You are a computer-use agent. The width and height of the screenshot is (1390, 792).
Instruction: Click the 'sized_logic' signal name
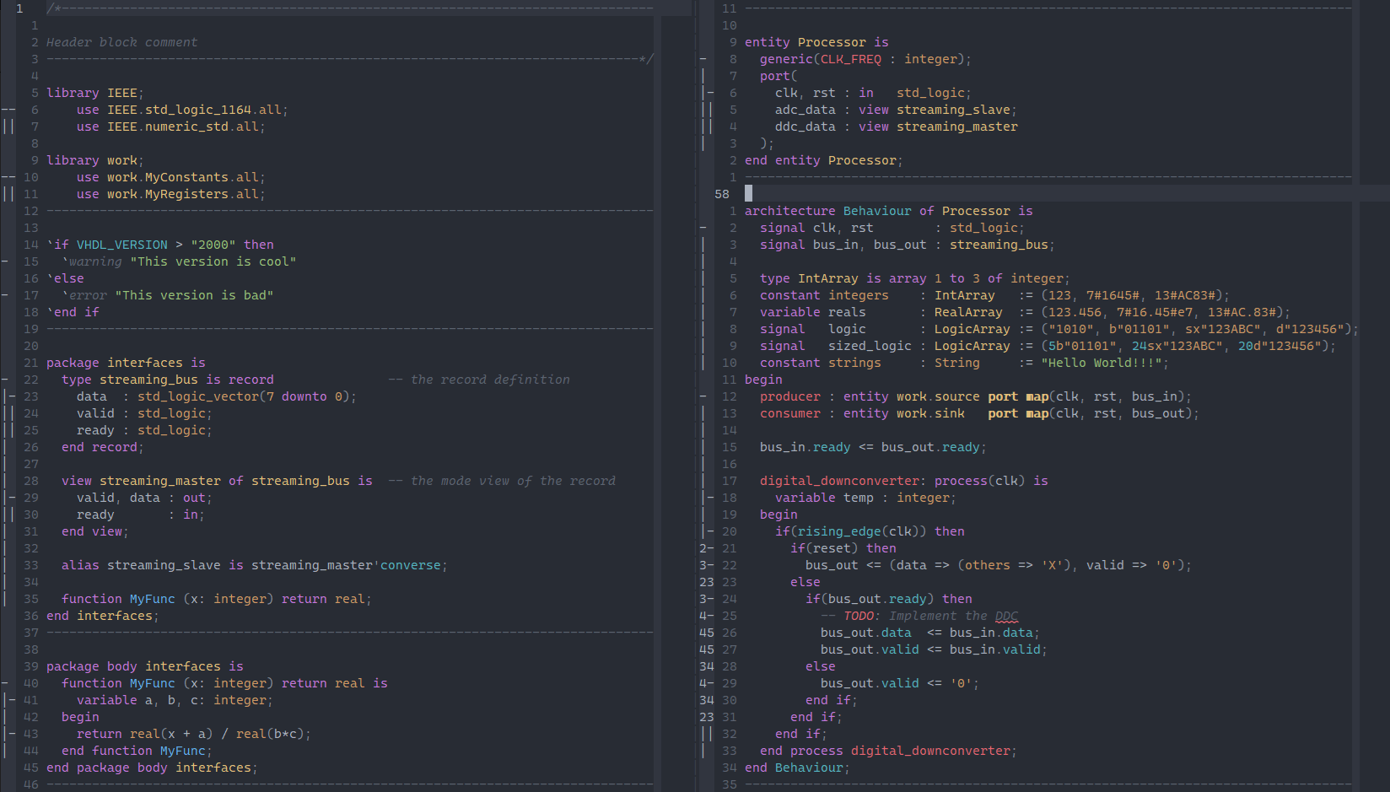click(870, 346)
